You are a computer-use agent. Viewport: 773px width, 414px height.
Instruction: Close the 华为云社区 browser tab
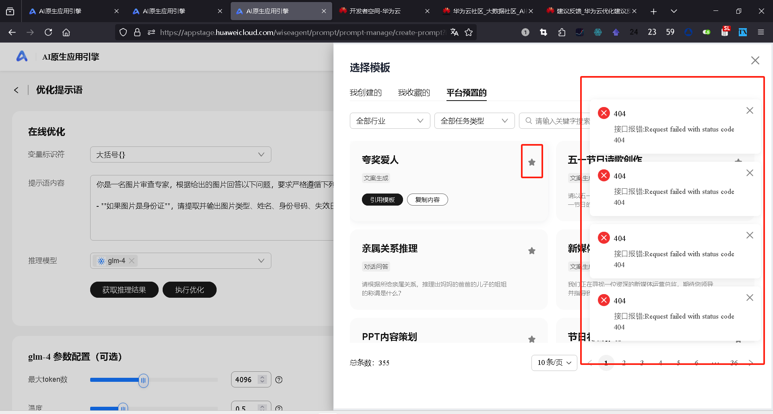(x=531, y=11)
